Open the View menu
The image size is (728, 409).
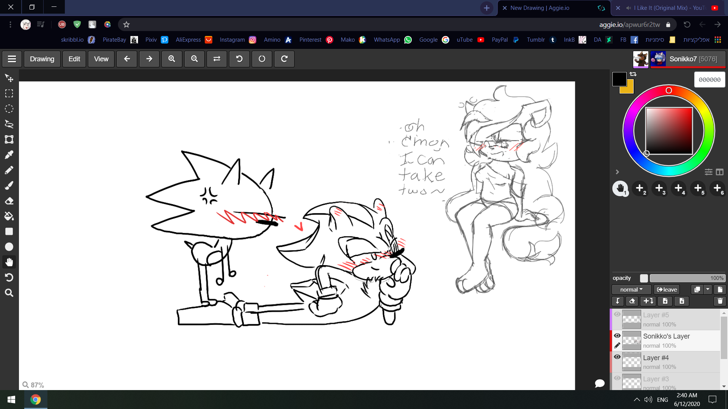pos(101,59)
